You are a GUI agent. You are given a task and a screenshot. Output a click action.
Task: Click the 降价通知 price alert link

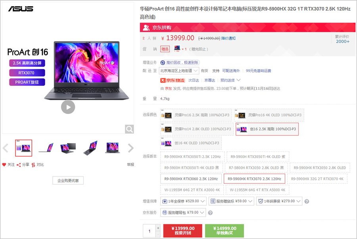pyautogui.click(x=228, y=38)
